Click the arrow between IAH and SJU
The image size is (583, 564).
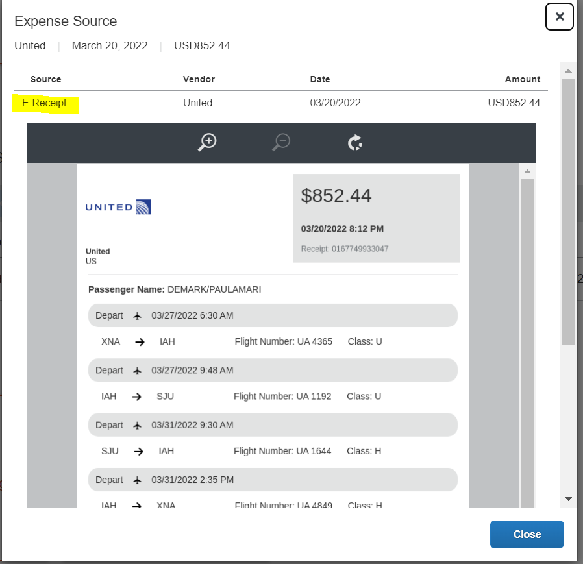137,397
